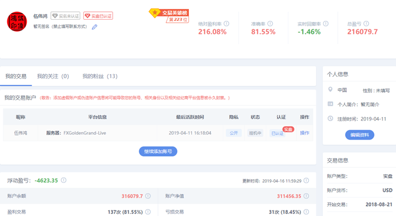
Task: Click info icon beside 账户净值 311456.35
Action: 306,196
